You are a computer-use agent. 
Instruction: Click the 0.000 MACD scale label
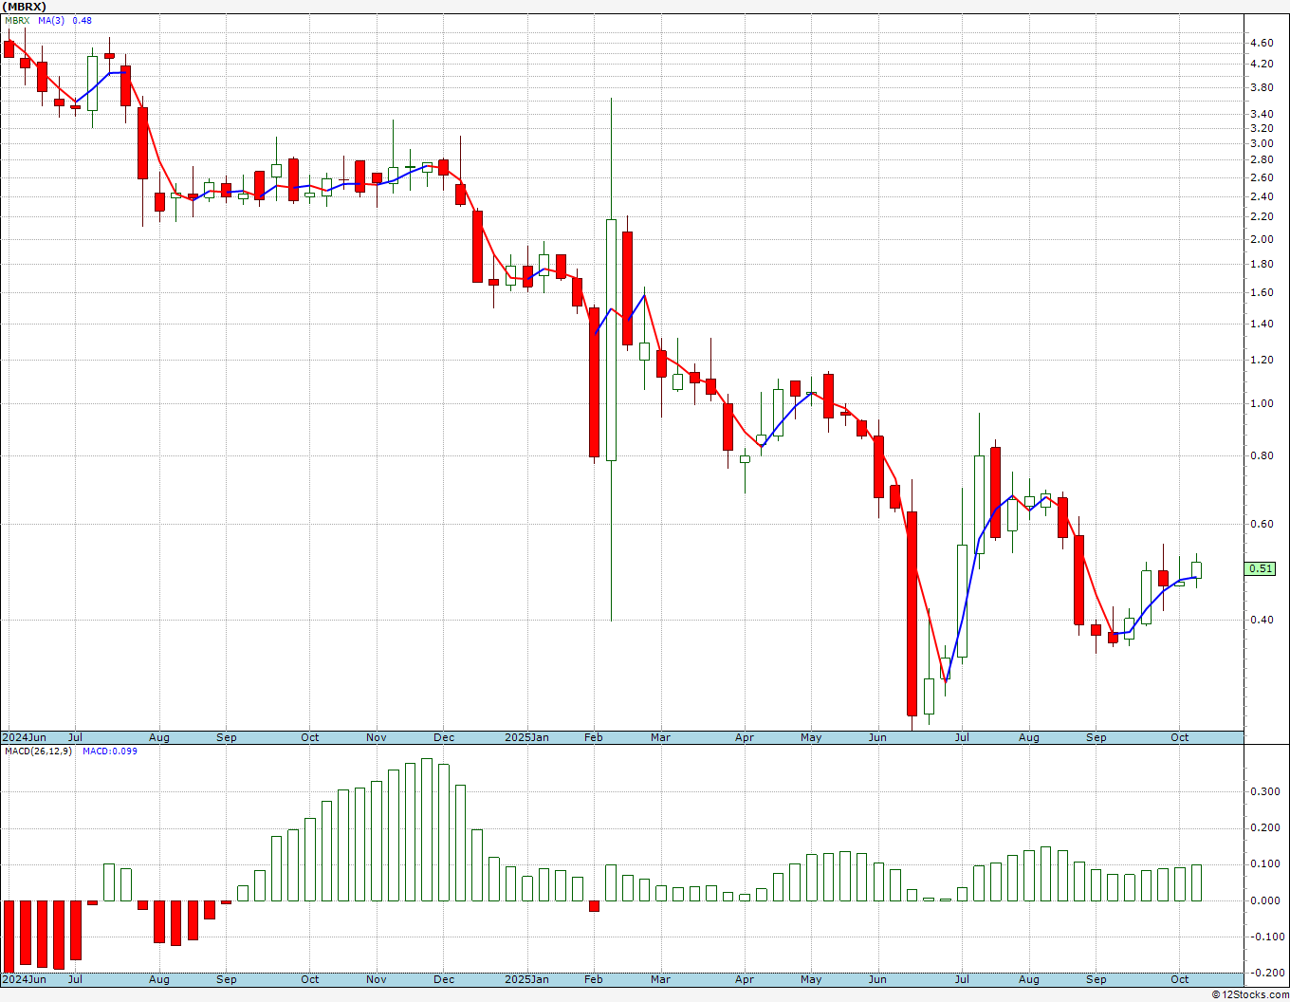coord(1263,901)
